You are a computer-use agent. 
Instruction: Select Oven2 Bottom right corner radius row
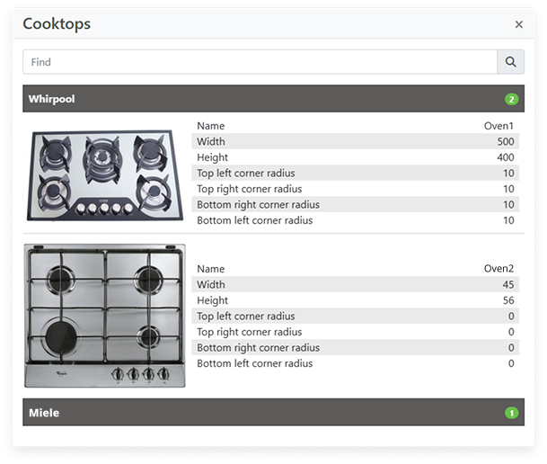355,347
